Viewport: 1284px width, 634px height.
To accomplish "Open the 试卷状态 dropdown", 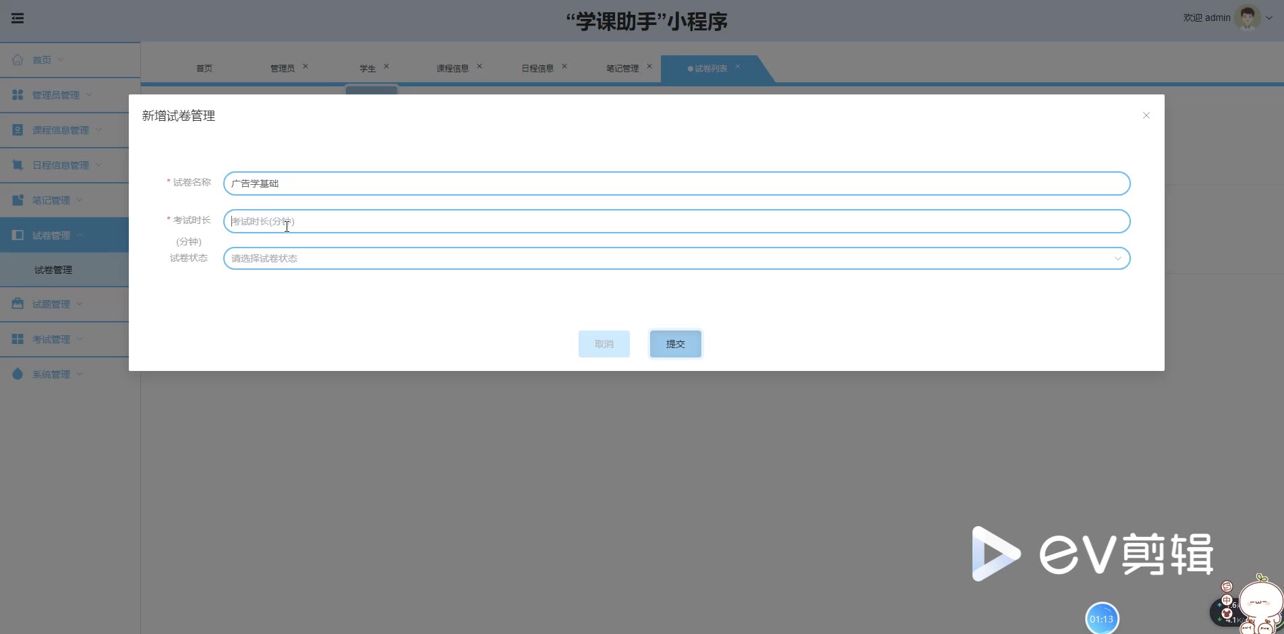I will 676,258.
